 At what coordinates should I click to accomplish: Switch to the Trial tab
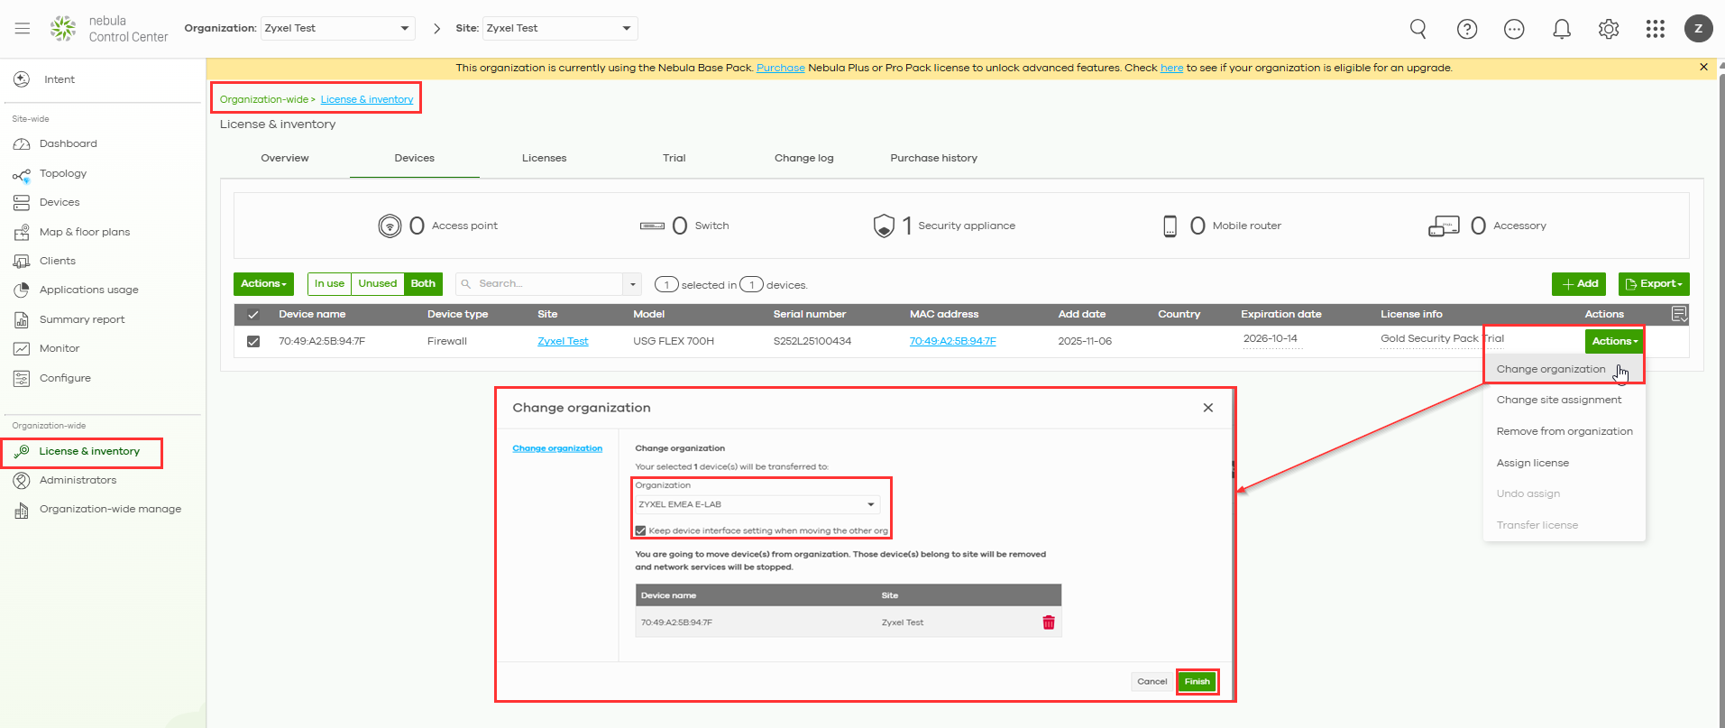[x=674, y=158]
